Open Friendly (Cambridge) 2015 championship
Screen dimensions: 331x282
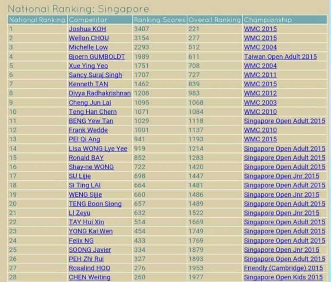point(283,268)
